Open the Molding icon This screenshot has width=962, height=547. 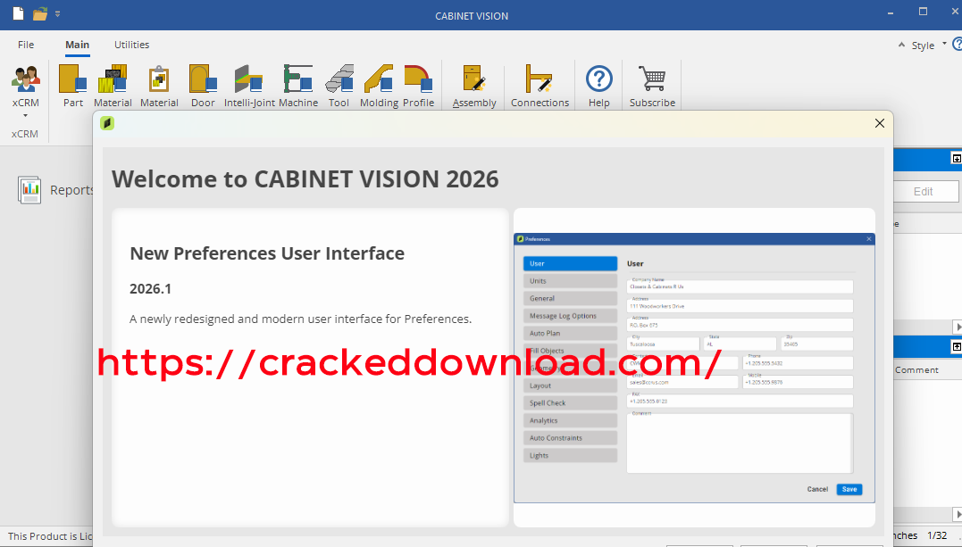coord(379,79)
